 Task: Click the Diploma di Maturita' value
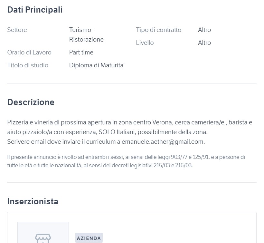point(97,65)
